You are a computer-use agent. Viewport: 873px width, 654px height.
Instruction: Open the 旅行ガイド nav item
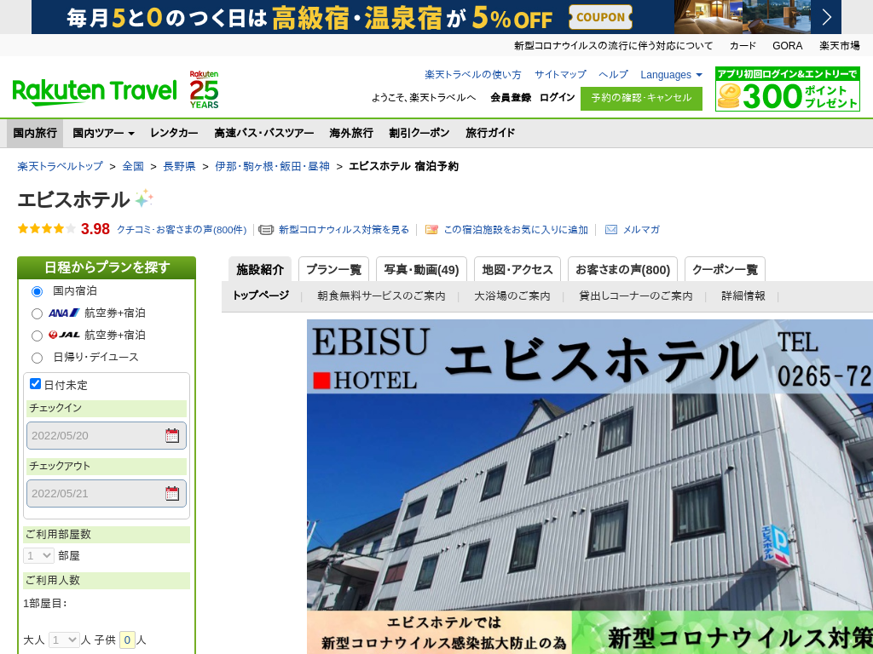(490, 133)
